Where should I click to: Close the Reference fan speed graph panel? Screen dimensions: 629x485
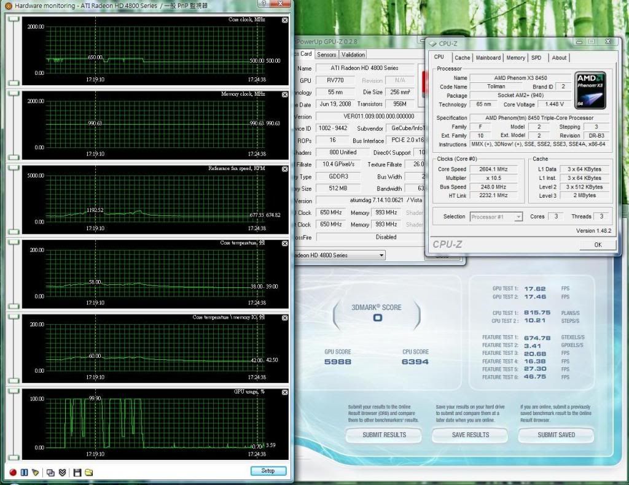pyautogui.click(x=285, y=169)
